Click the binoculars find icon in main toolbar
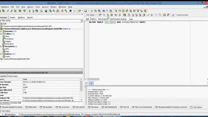Image resolution: width=208 pixels, height=117 pixels. click(x=104, y=11)
